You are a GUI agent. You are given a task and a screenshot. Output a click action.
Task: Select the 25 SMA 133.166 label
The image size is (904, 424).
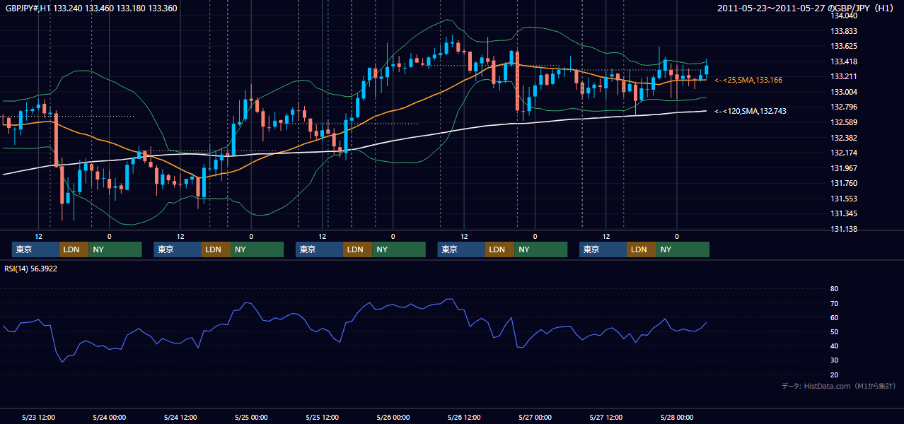[x=748, y=81]
